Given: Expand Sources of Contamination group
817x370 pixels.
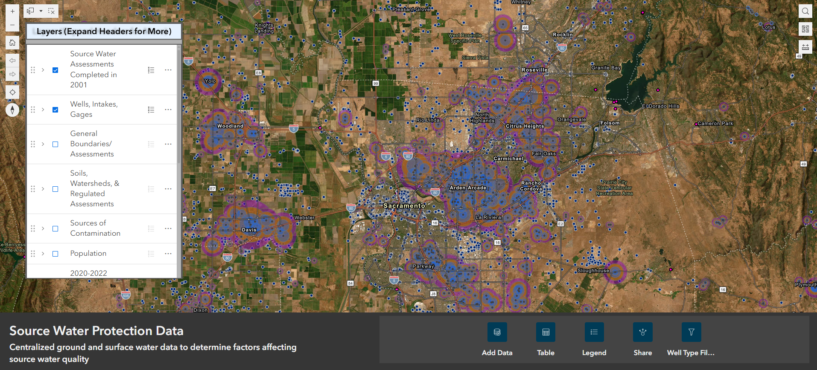Looking at the screenshot, I should tap(43, 228).
